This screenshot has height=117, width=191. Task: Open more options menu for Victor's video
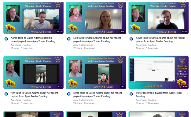pos(187,93)
